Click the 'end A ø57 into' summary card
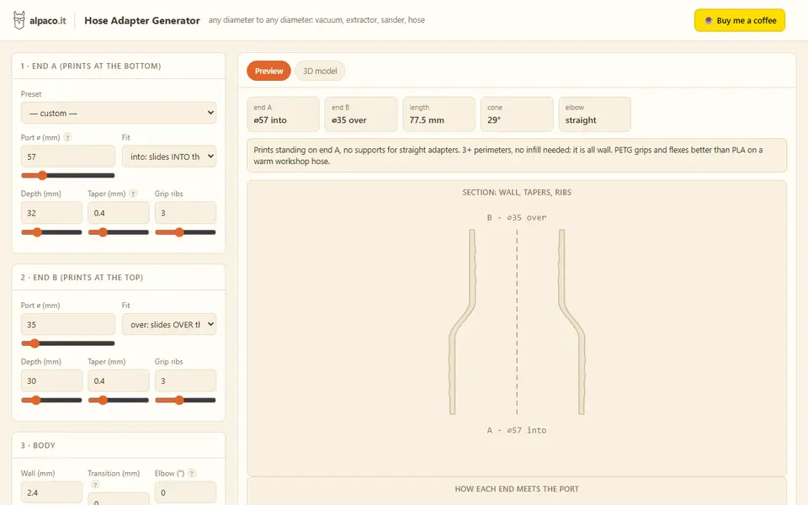808x505 pixels. coord(283,114)
